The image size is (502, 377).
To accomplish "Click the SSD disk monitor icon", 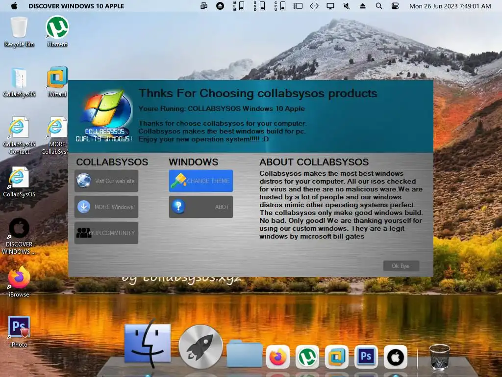I will (x=259, y=6).
